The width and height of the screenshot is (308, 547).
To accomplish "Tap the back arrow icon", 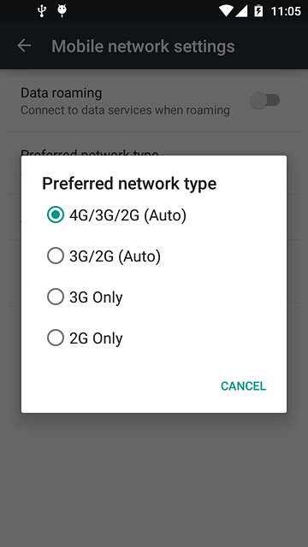I will coord(24,45).
